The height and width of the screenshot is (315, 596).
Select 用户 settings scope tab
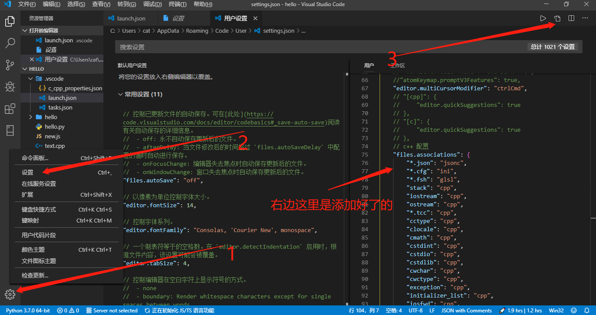pos(369,65)
